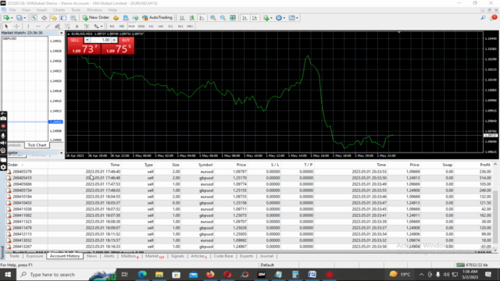
Task: Sort history by the Profit column header
Action: coord(484,165)
